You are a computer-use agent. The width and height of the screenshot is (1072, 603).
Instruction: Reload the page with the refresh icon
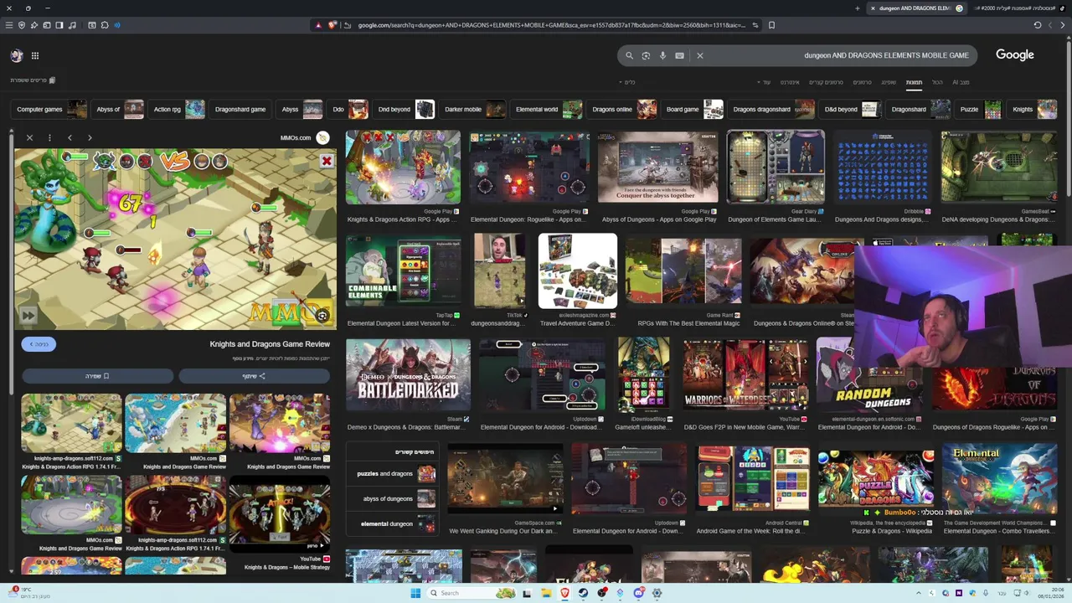(1038, 25)
